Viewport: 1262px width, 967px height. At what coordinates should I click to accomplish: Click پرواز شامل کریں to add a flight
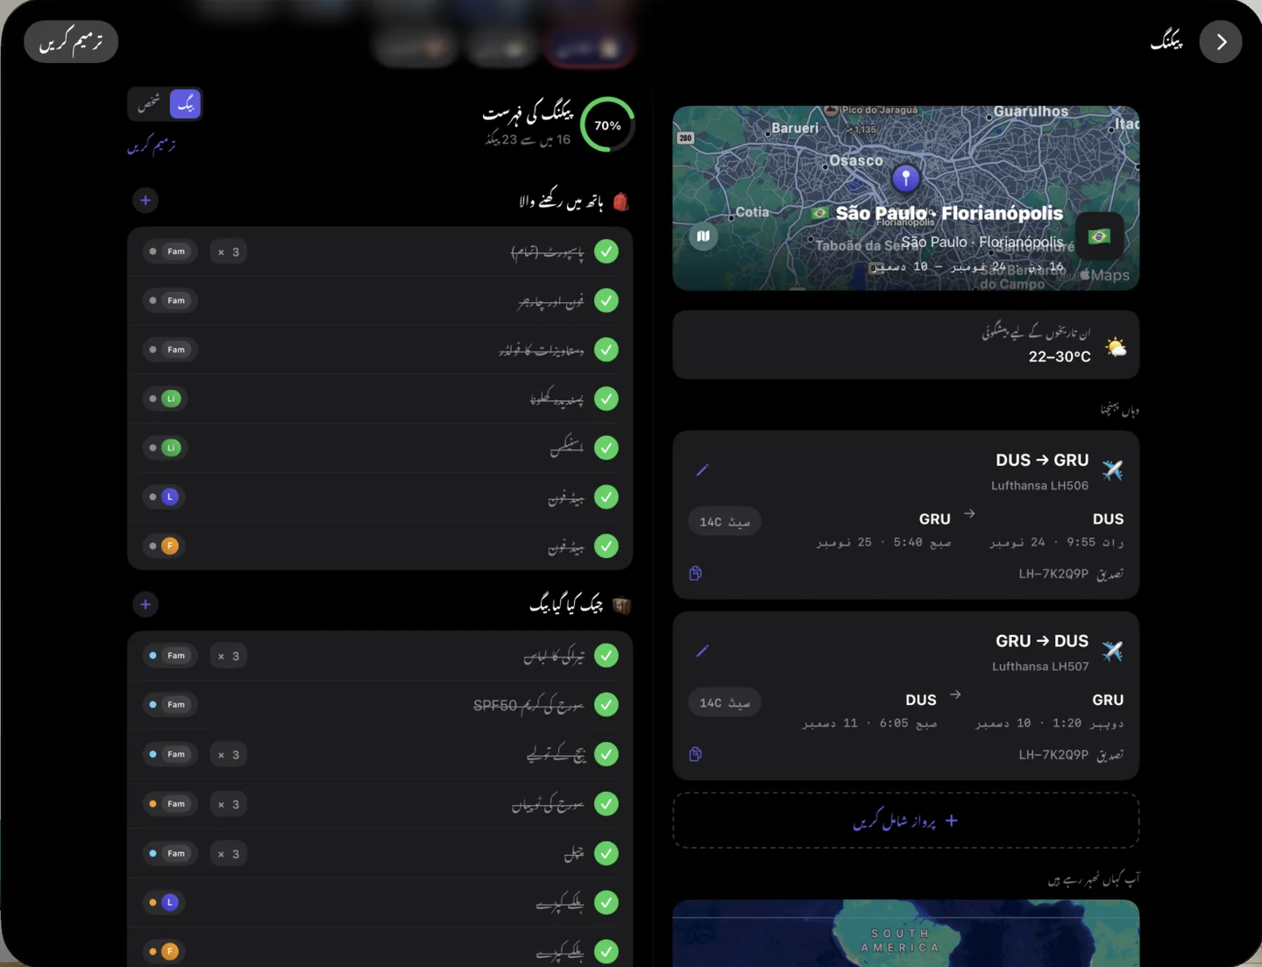pyautogui.click(x=905, y=821)
